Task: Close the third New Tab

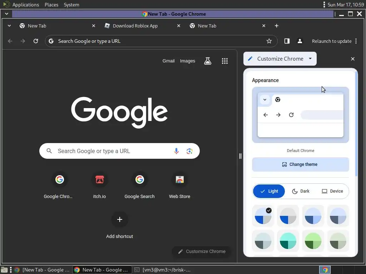Action: coord(264,26)
